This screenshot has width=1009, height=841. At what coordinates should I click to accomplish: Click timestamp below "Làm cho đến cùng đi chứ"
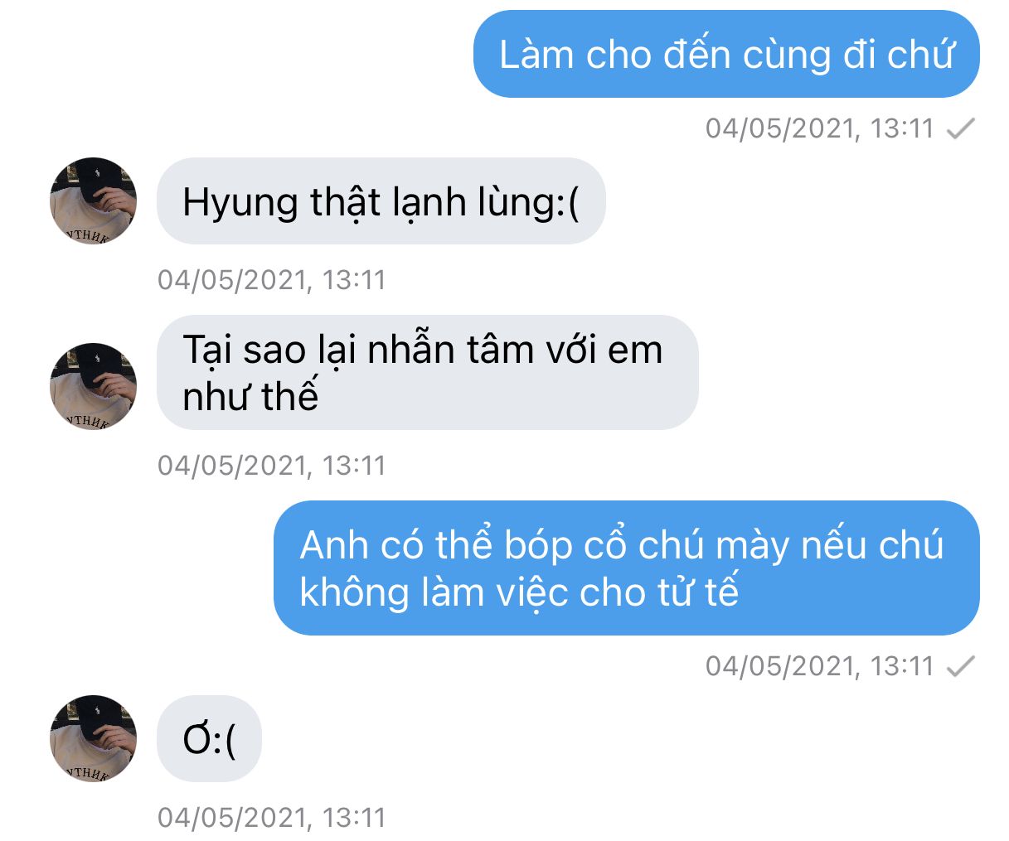[x=820, y=128]
